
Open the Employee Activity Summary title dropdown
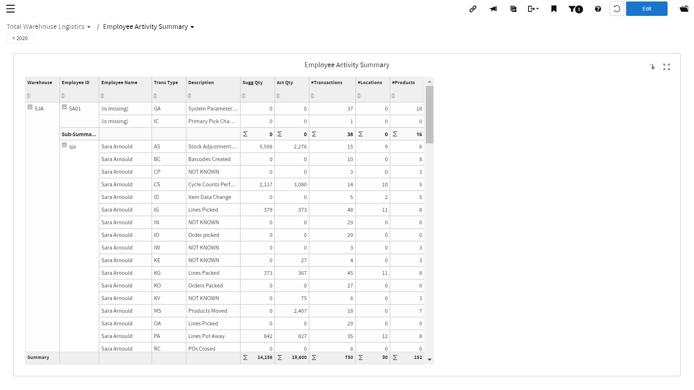(x=192, y=27)
